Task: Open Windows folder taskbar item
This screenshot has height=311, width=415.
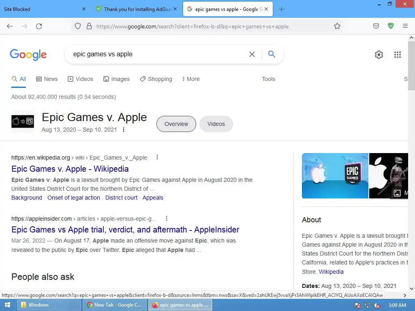Action: (49, 305)
